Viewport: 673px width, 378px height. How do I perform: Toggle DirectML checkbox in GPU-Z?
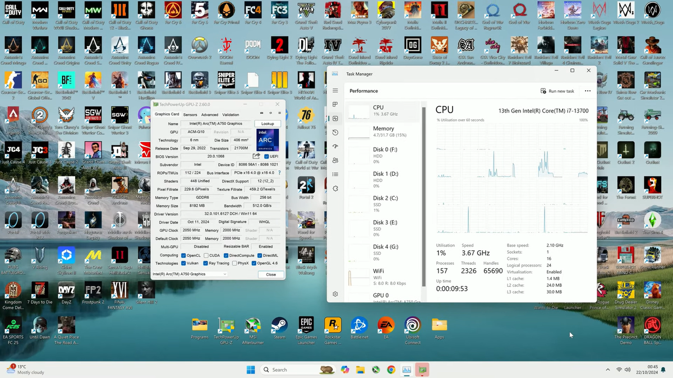(x=259, y=255)
